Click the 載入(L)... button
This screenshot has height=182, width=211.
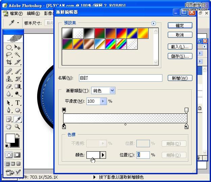pos(180,47)
